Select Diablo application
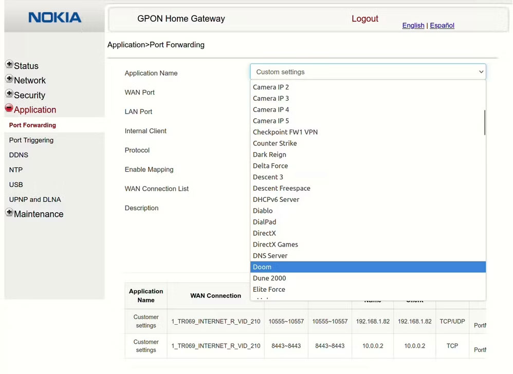Screen dimensions: 513x374 click(x=368, y=211)
